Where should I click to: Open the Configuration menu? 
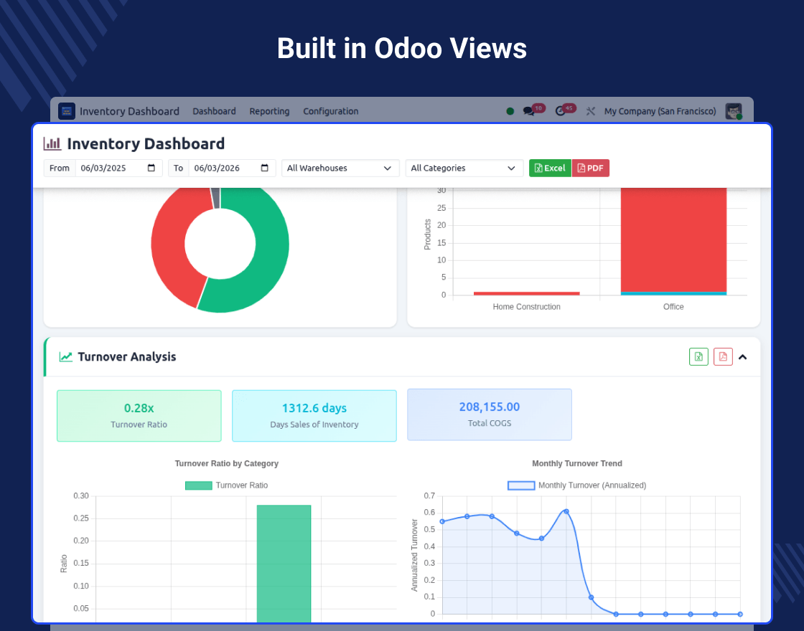click(331, 111)
